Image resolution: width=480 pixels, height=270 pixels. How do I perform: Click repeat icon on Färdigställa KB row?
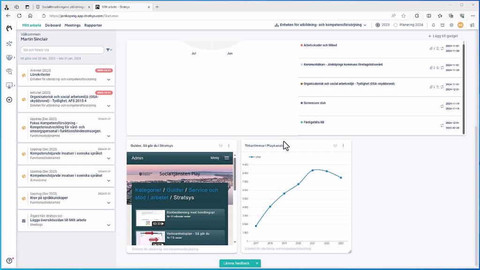point(442,126)
